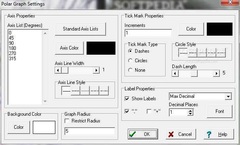The image size is (240, 145).
Task: Select dash-dot line in Circle Style
Action: pos(212,53)
